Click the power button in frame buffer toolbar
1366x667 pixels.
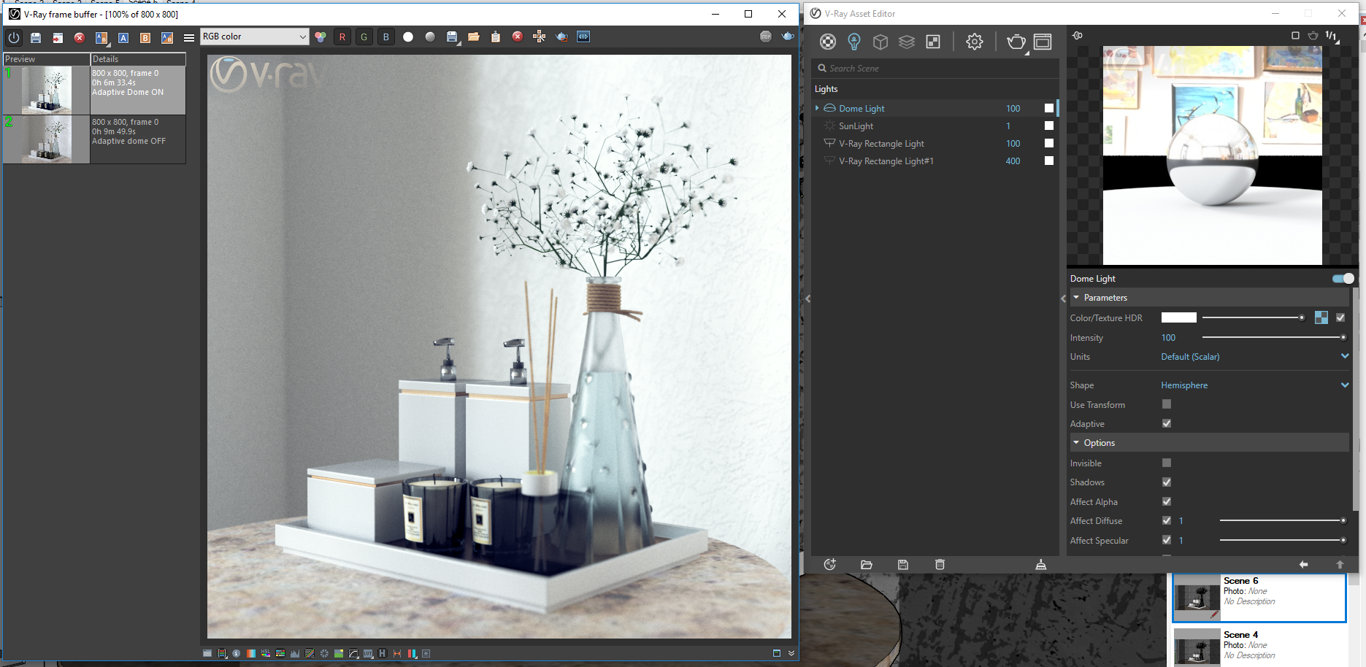(x=14, y=37)
